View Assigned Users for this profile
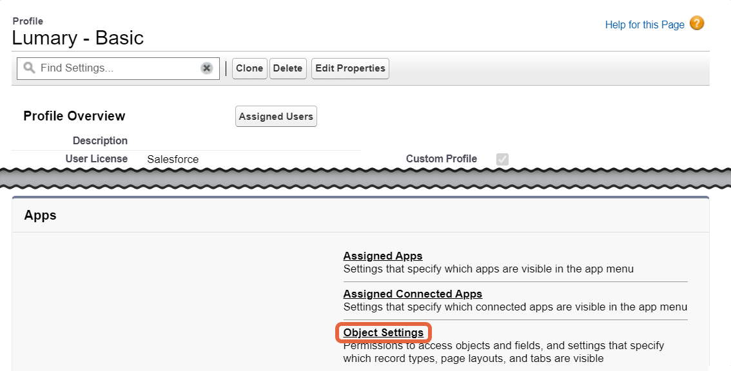 pyautogui.click(x=276, y=117)
